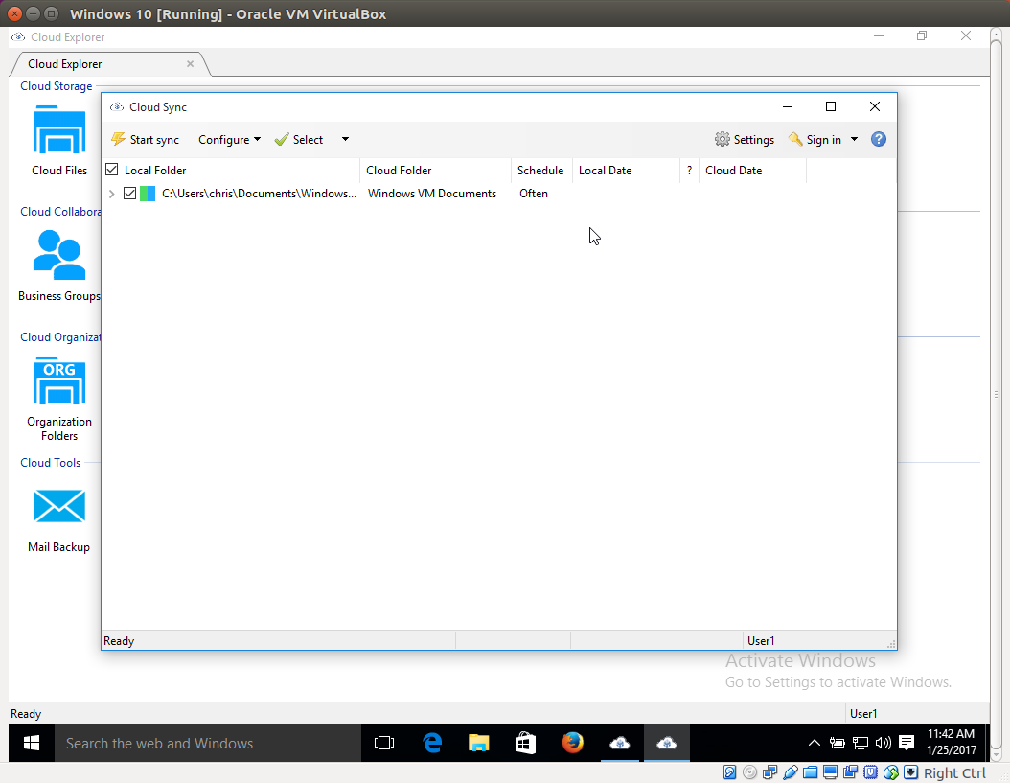Open Cloud Files in Cloud Explorer
This screenshot has height=783, width=1010.
pyautogui.click(x=59, y=141)
